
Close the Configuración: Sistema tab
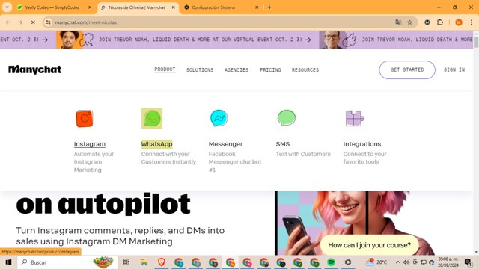click(257, 7)
